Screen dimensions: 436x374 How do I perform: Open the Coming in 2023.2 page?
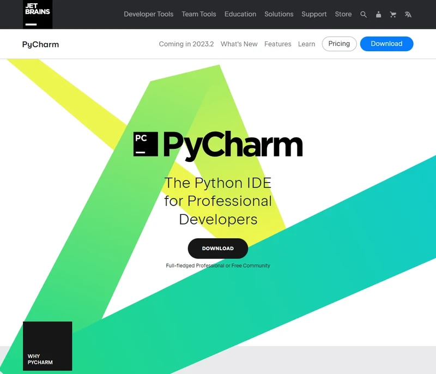(186, 44)
